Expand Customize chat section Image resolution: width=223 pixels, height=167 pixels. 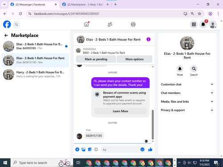click(x=187, y=84)
